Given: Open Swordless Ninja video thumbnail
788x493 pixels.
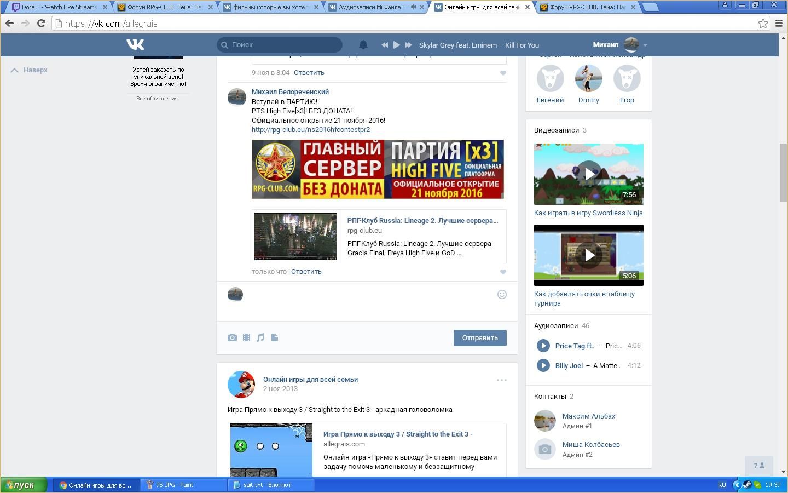Looking at the screenshot, I should [588, 174].
